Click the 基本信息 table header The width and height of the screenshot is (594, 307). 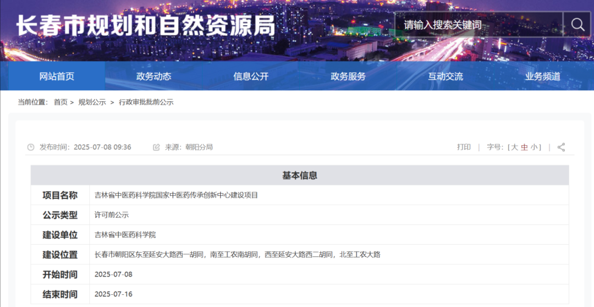point(300,175)
